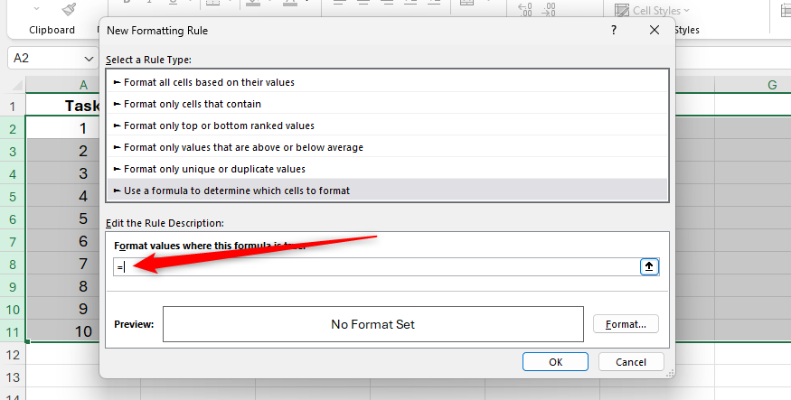This screenshot has width=791, height=400.
Task: Expand the Name Box dropdown arrow
Action: [x=89, y=59]
